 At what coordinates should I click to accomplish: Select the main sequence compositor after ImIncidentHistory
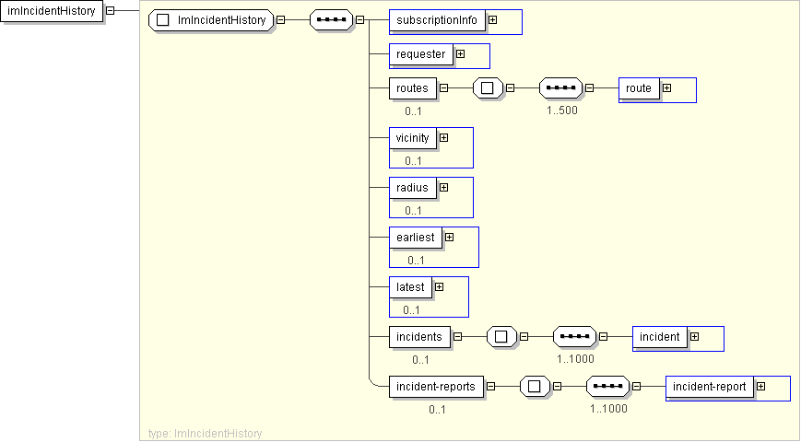[331, 20]
